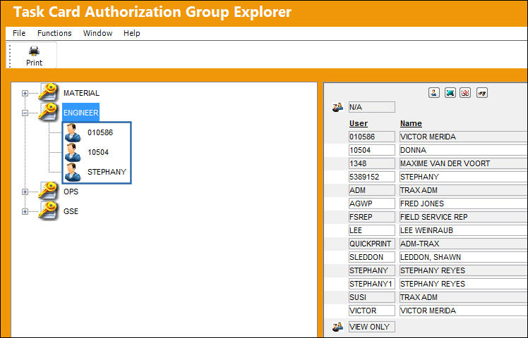Screen dimensions: 528x338
Task: Expand the OPS tree node
Action: point(25,192)
